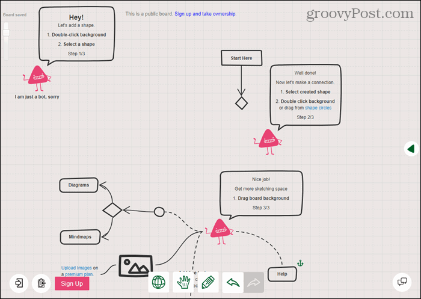Image resolution: width=421 pixels, height=299 pixels.
Task: Click the 'Step 3/3' text
Action: click(x=261, y=208)
